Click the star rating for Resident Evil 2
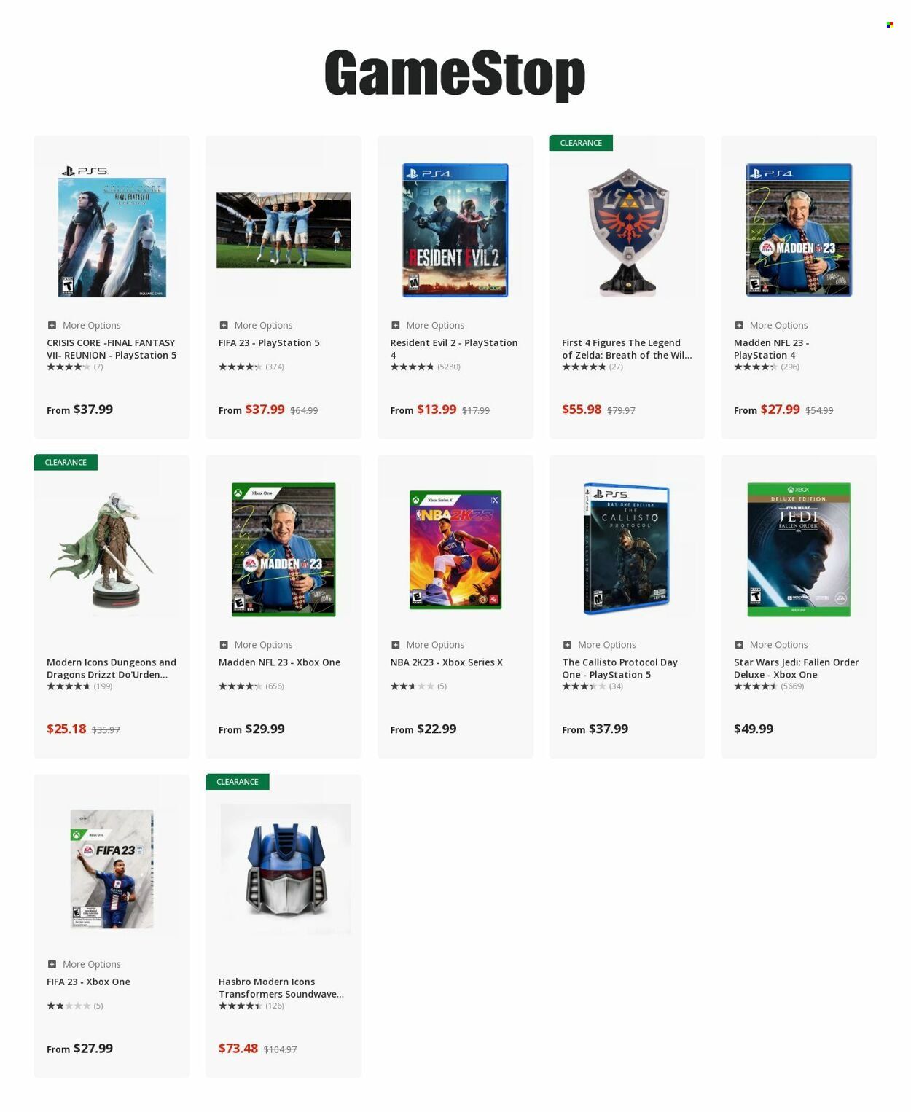Image resolution: width=911 pixels, height=1112 pixels. point(413,367)
